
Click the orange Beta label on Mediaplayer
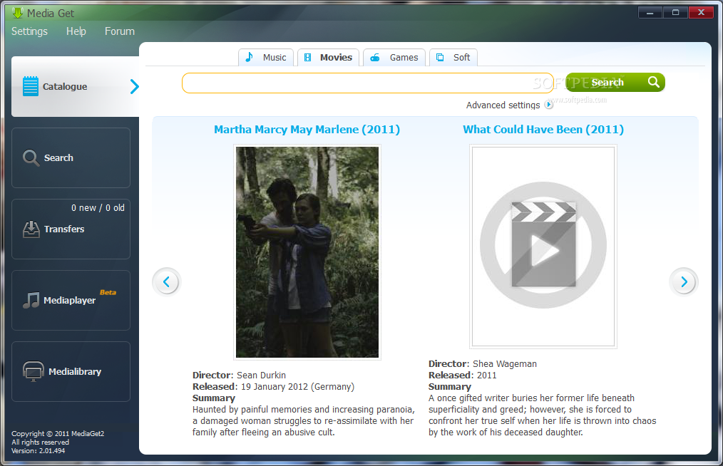click(x=108, y=292)
